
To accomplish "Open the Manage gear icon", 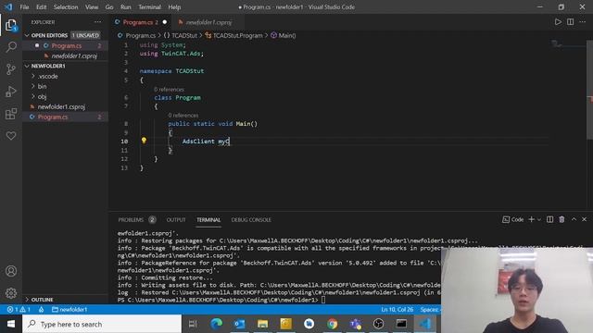I will 11,293.
